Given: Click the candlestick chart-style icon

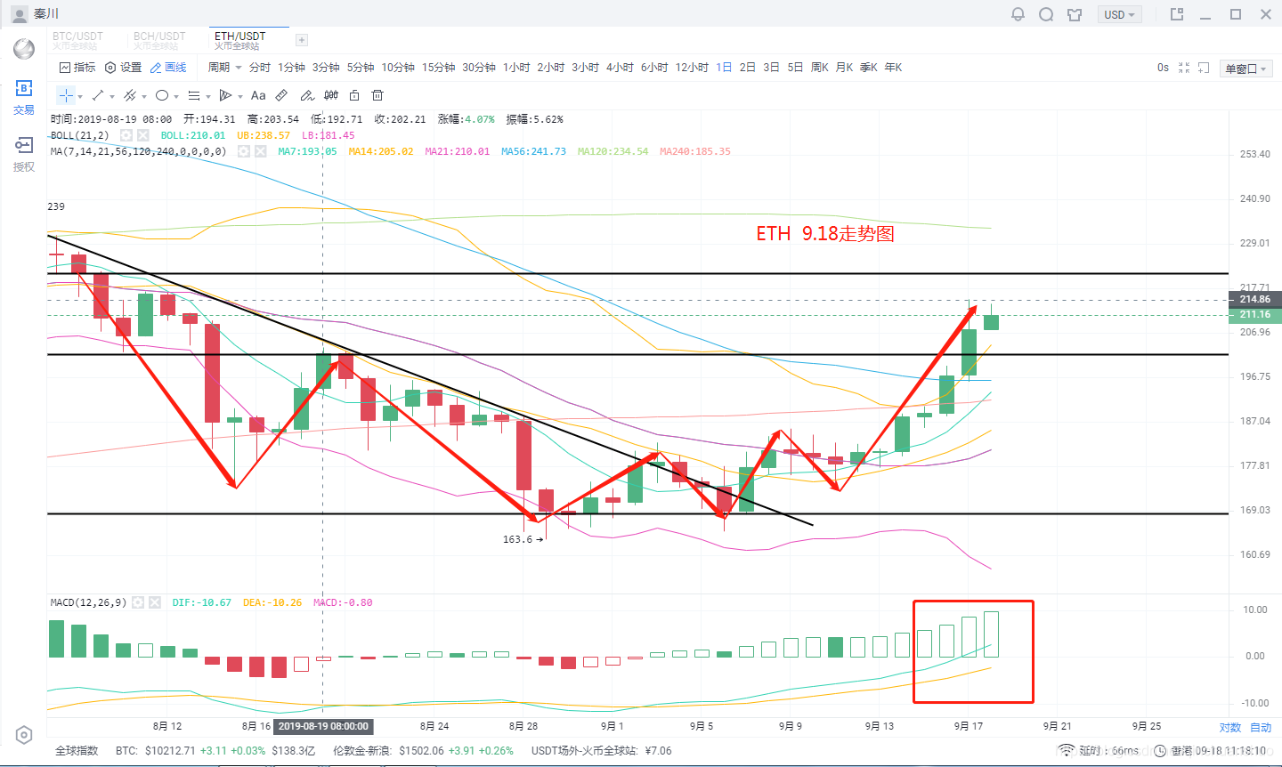Looking at the screenshot, I should click(x=331, y=95).
